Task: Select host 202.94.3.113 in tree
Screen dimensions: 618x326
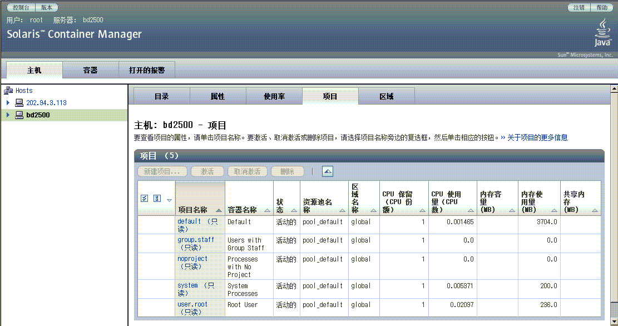Action: coord(47,103)
